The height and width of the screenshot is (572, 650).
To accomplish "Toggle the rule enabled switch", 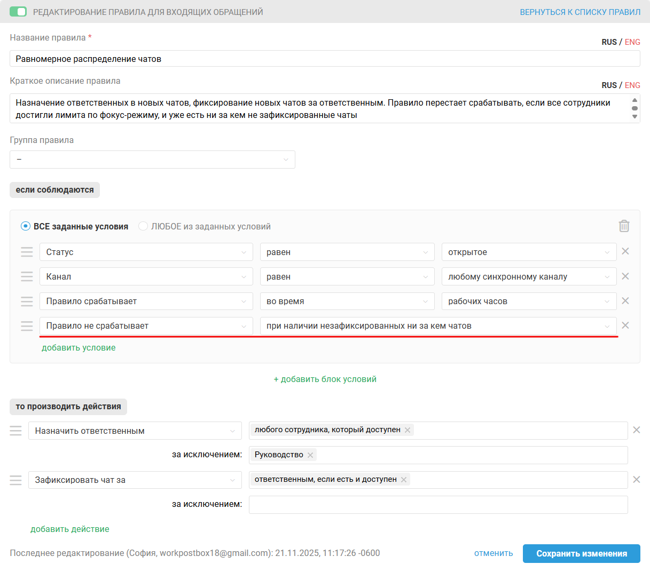I will point(18,12).
